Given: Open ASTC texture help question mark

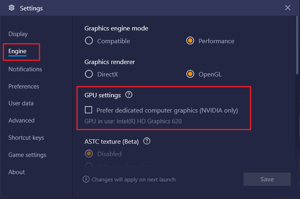Looking at the screenshot, I should pyautogui.click(x=147, y=141).
